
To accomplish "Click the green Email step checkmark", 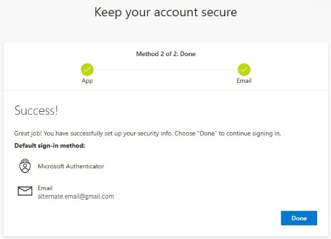I will [x=244, y=69].
